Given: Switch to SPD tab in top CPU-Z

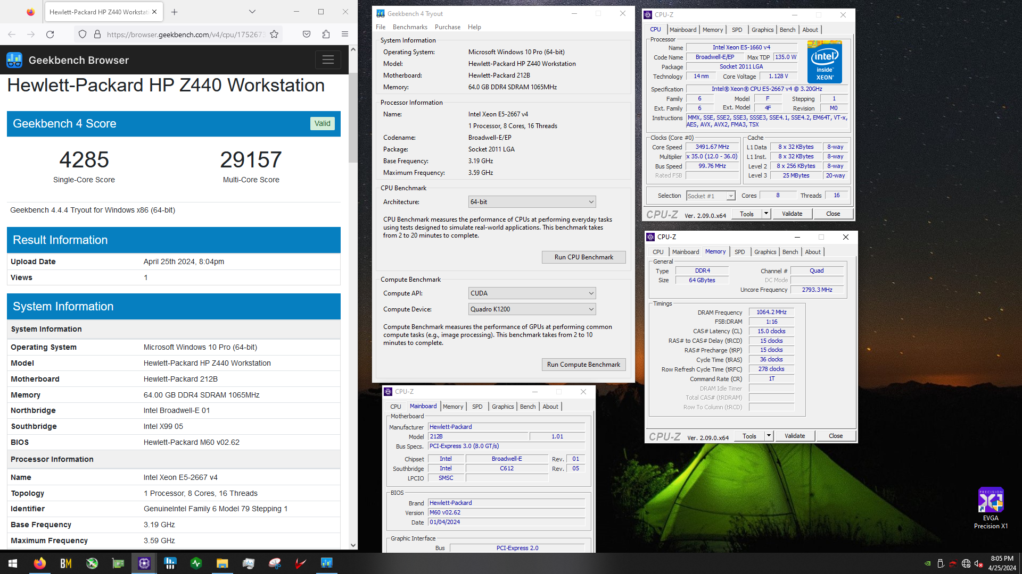Looking at the screenshot, I should point(737,30).
